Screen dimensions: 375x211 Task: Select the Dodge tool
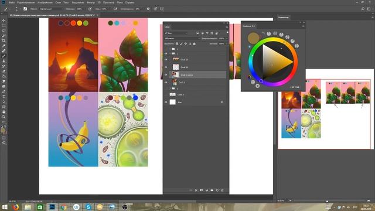[4, 86]
